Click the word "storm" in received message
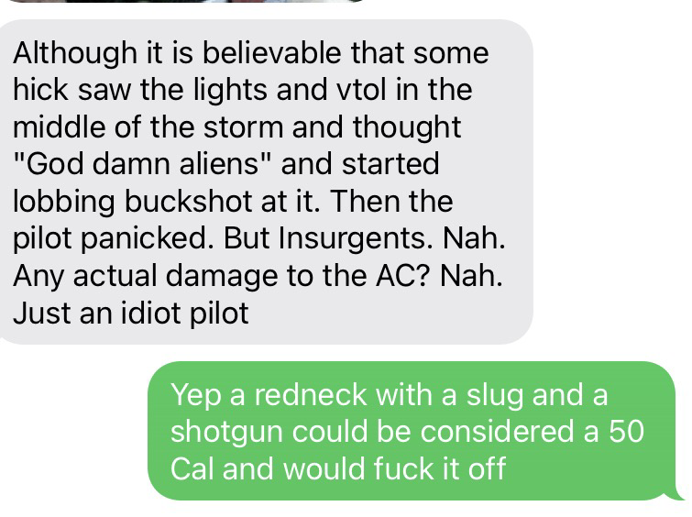This screenshot has height=517, width=692. tap(243, 127)
